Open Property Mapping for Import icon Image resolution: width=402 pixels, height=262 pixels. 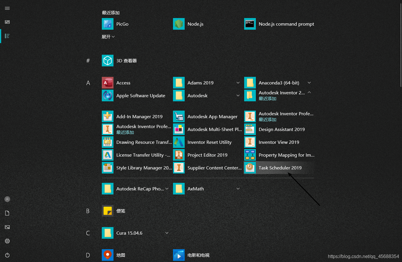(x=250, y=155)
